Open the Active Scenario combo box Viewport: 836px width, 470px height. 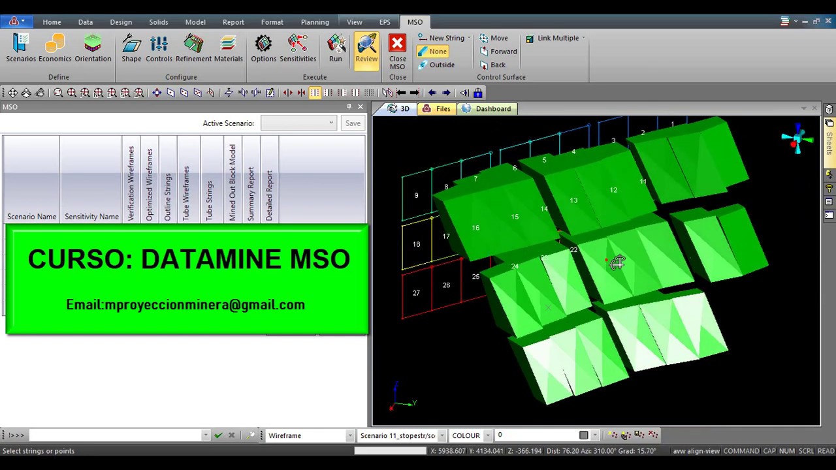[x=298, y=123]
